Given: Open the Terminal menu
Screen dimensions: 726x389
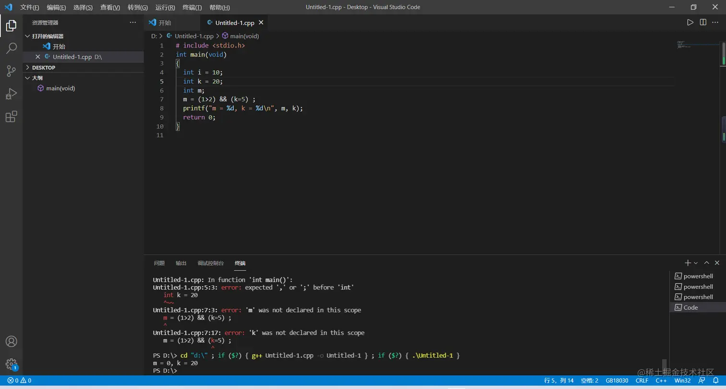Looking at the screenshot, I should [x=193, y=7].
